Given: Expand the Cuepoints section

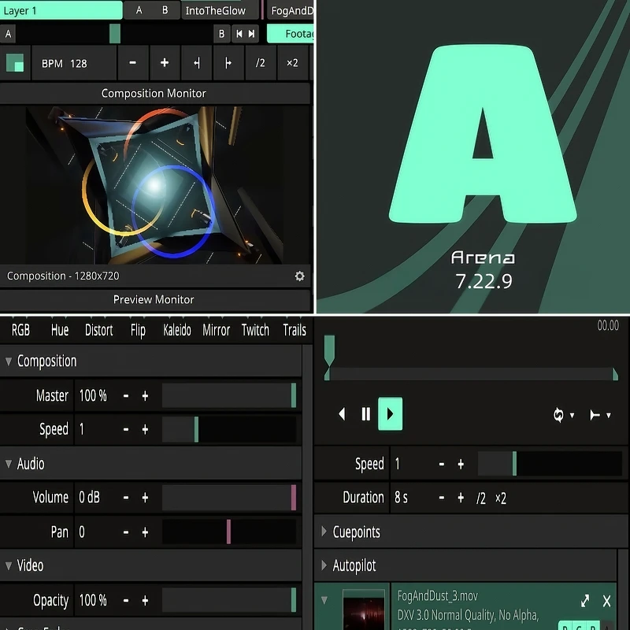Looking at the screenshot, I should [324, 532].
